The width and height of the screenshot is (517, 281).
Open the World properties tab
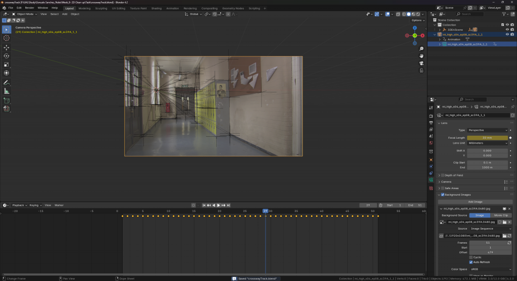point(431,143)
